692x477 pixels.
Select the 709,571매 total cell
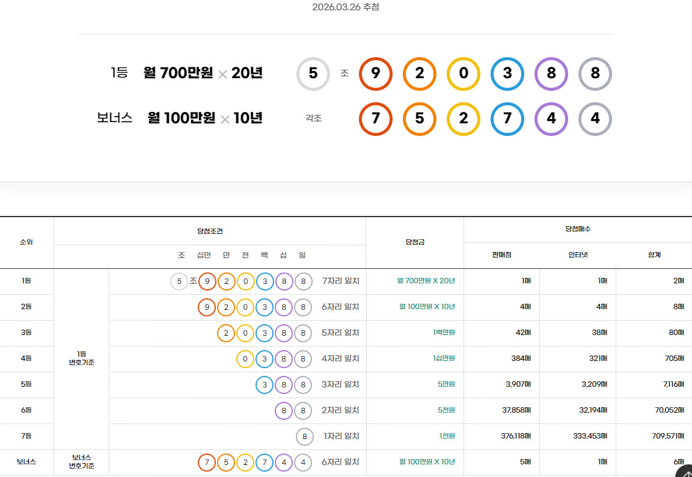pos(668,436)
